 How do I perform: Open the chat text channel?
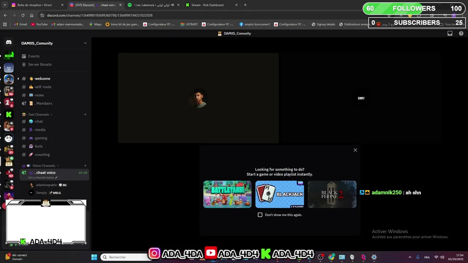(54, 121)
